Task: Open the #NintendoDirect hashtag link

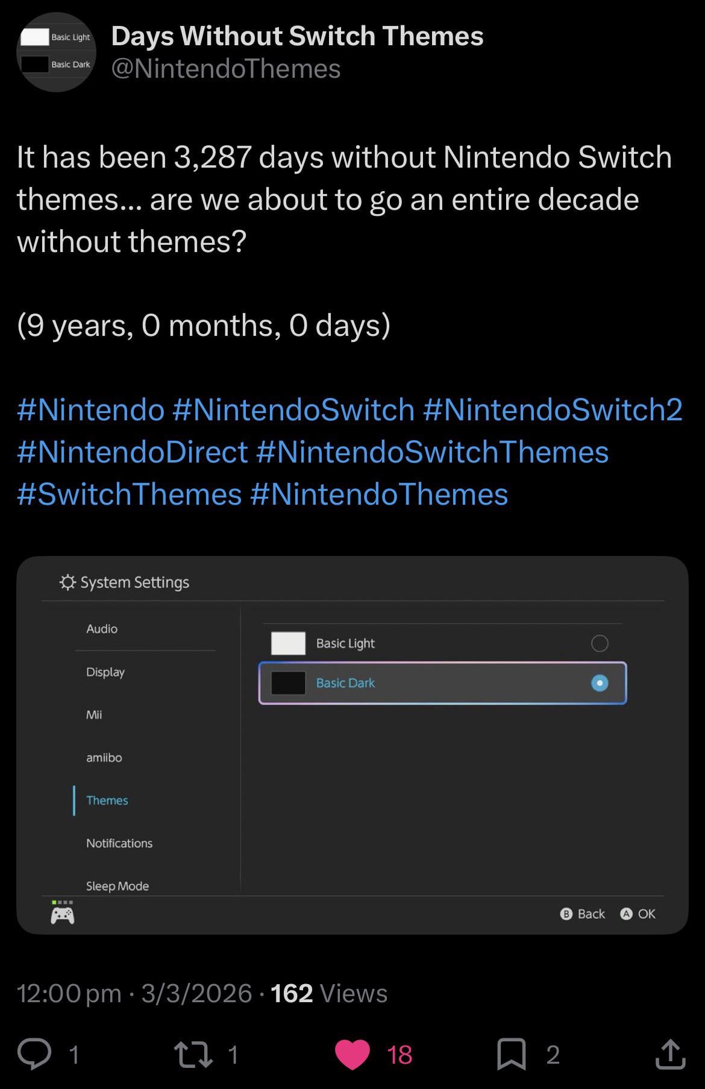Action: click(133, 452)
